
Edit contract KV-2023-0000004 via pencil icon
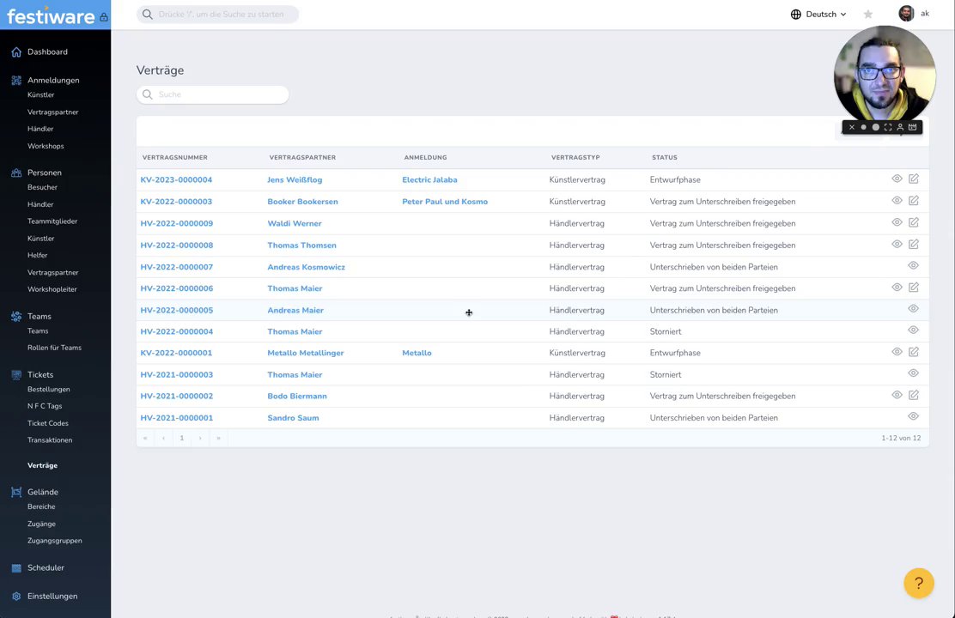coord(914,179)
